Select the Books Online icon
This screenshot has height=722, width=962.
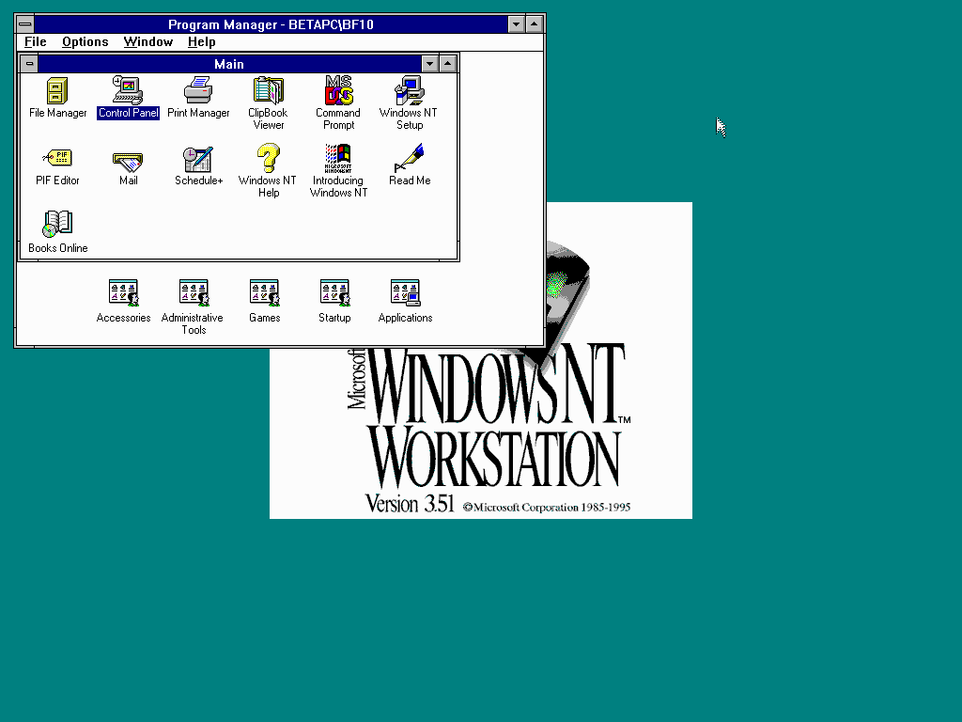click(x=57, y=226)
